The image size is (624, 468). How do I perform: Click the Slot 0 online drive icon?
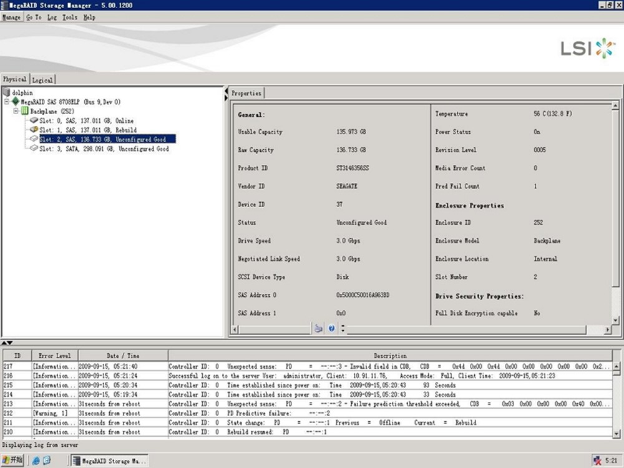(x=34, y=120)
